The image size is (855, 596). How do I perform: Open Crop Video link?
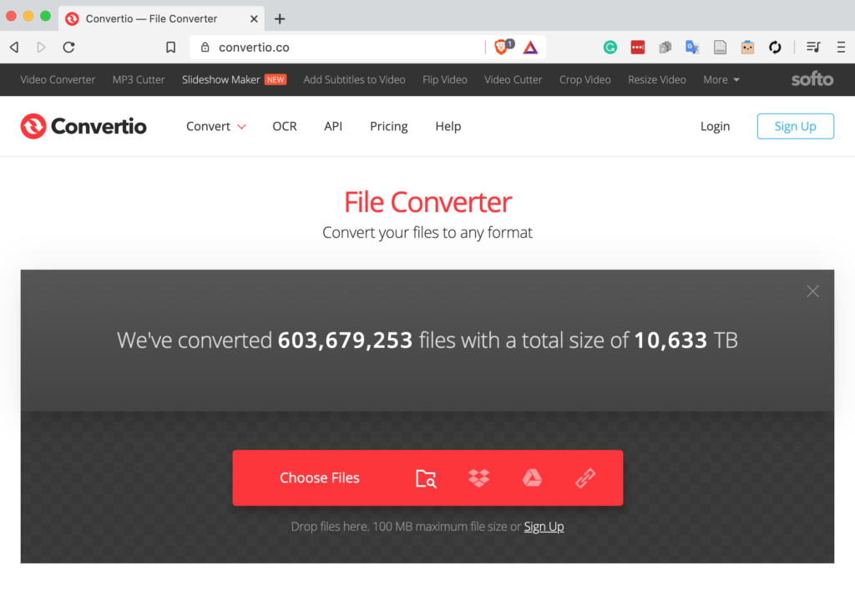585,79
